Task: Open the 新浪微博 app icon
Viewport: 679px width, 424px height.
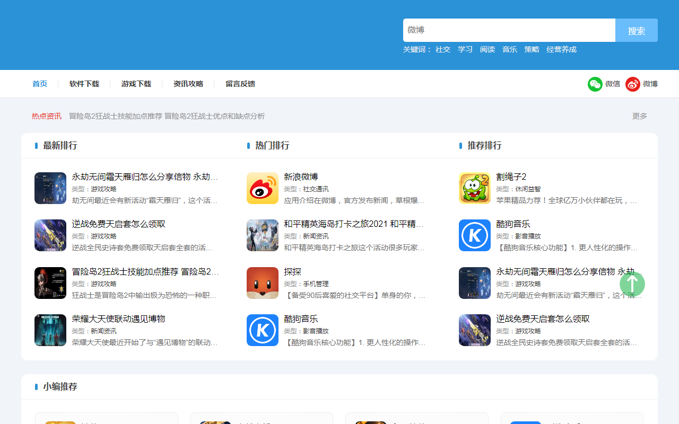Action: pyautogui.click(x=263, y=188)
